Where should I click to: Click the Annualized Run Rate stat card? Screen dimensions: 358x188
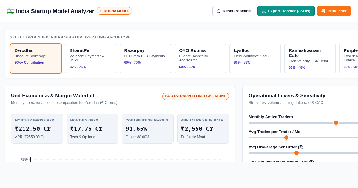(203, 129)
